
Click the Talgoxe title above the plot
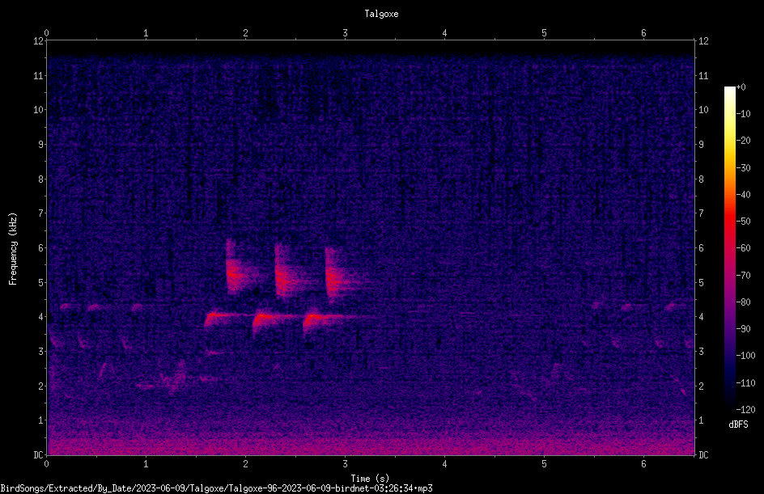tap(381, 14)
